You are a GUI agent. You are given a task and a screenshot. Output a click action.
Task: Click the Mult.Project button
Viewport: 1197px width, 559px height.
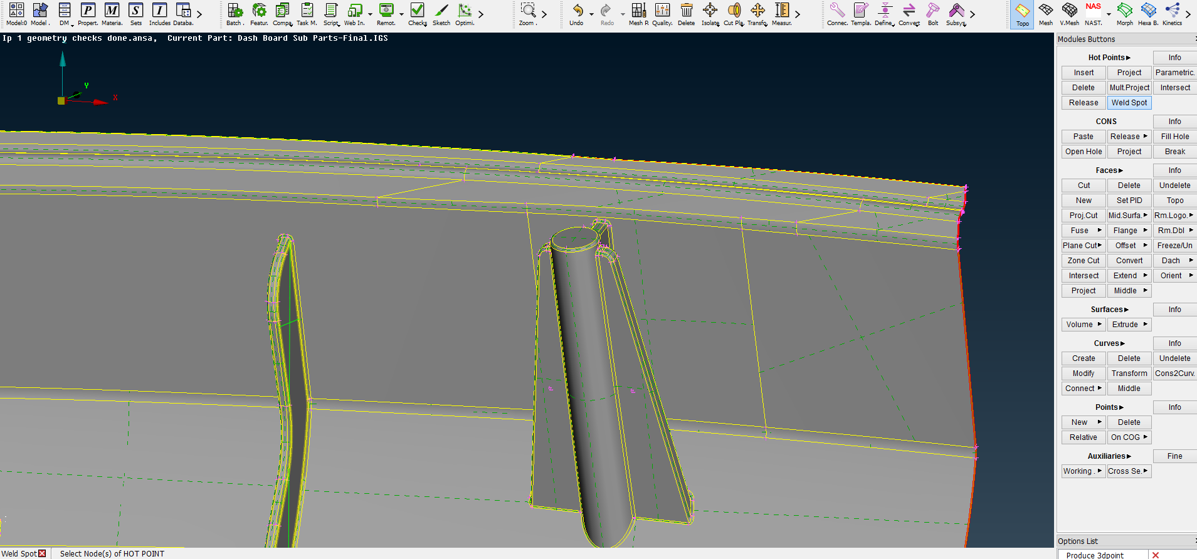1129,88
